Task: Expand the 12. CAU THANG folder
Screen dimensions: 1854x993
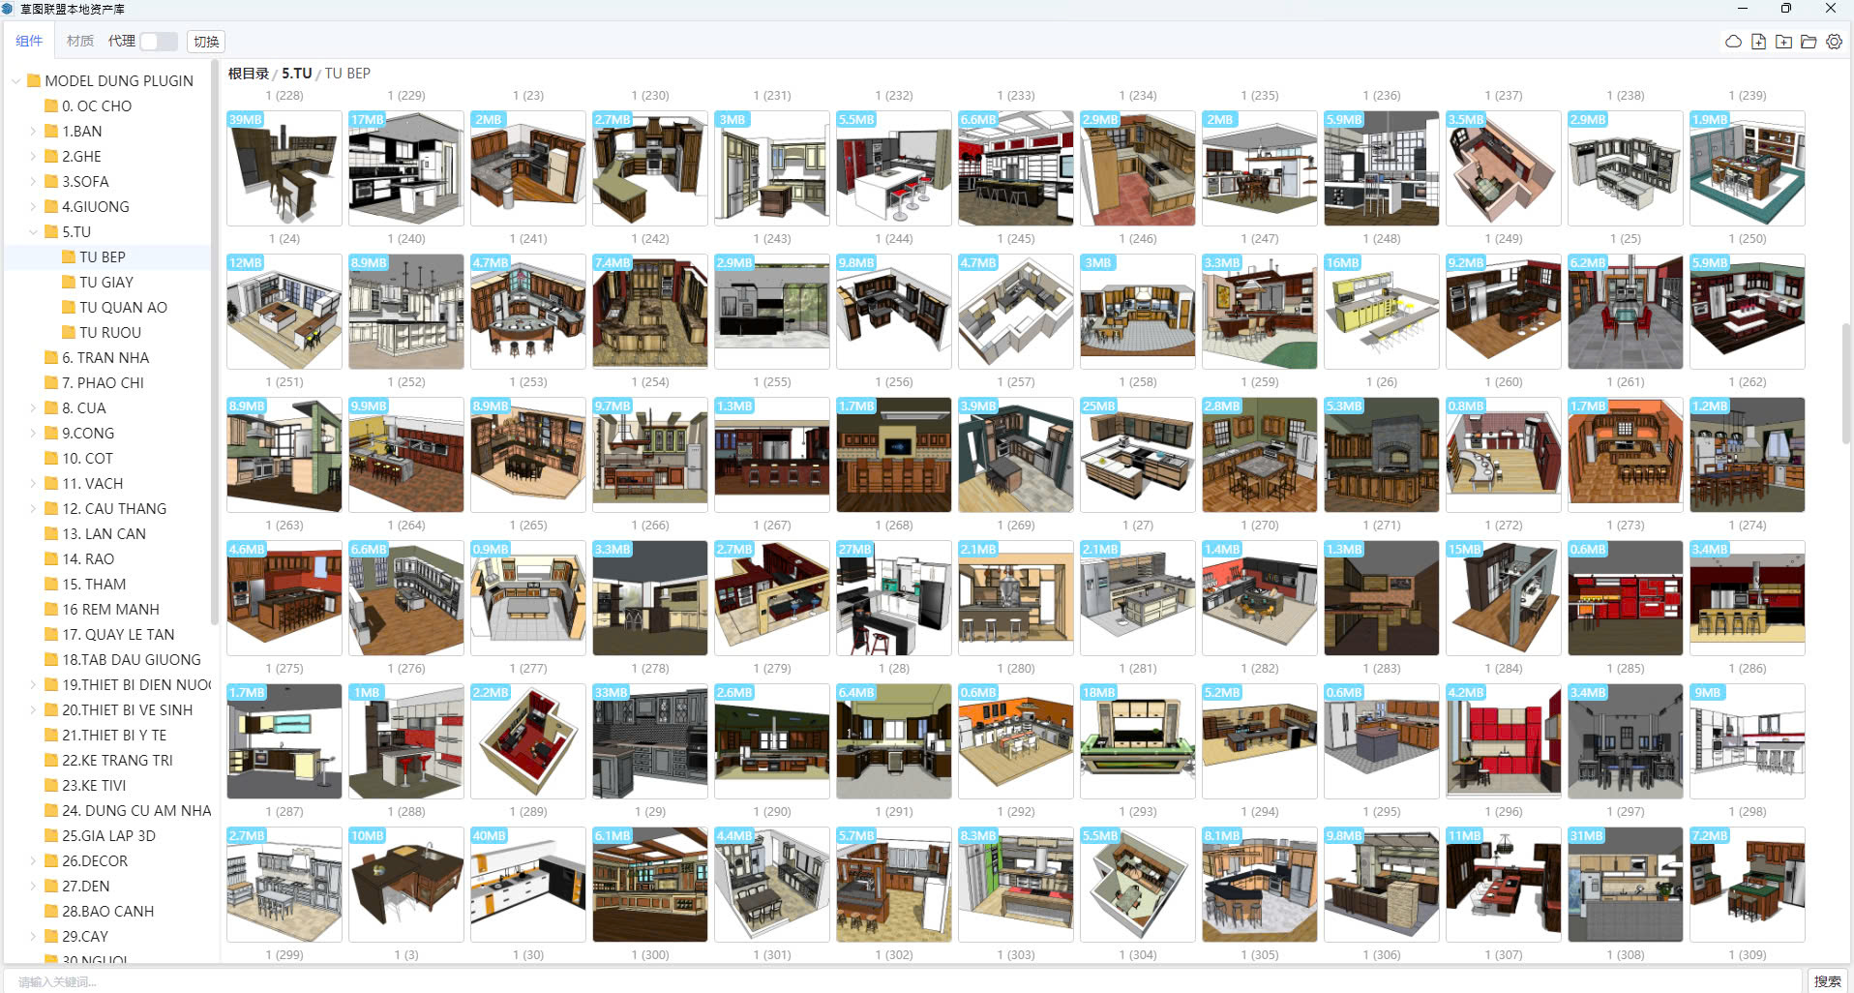Action: tap(34, 508)
